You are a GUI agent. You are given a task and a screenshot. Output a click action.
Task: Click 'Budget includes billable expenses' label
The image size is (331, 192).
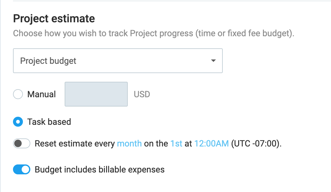pos(100,170)
